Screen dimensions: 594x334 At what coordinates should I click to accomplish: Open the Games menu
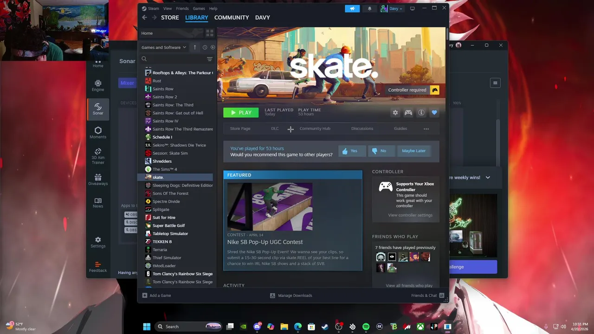pos(199,8)
